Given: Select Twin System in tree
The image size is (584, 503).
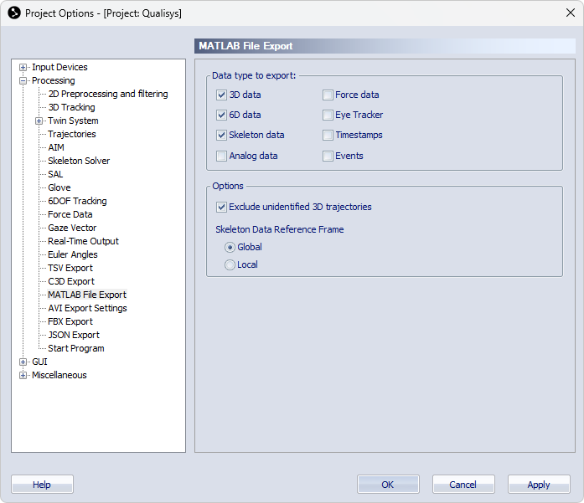Looking at the screenshot, I should pyautogui.click(x=73, y=121).
